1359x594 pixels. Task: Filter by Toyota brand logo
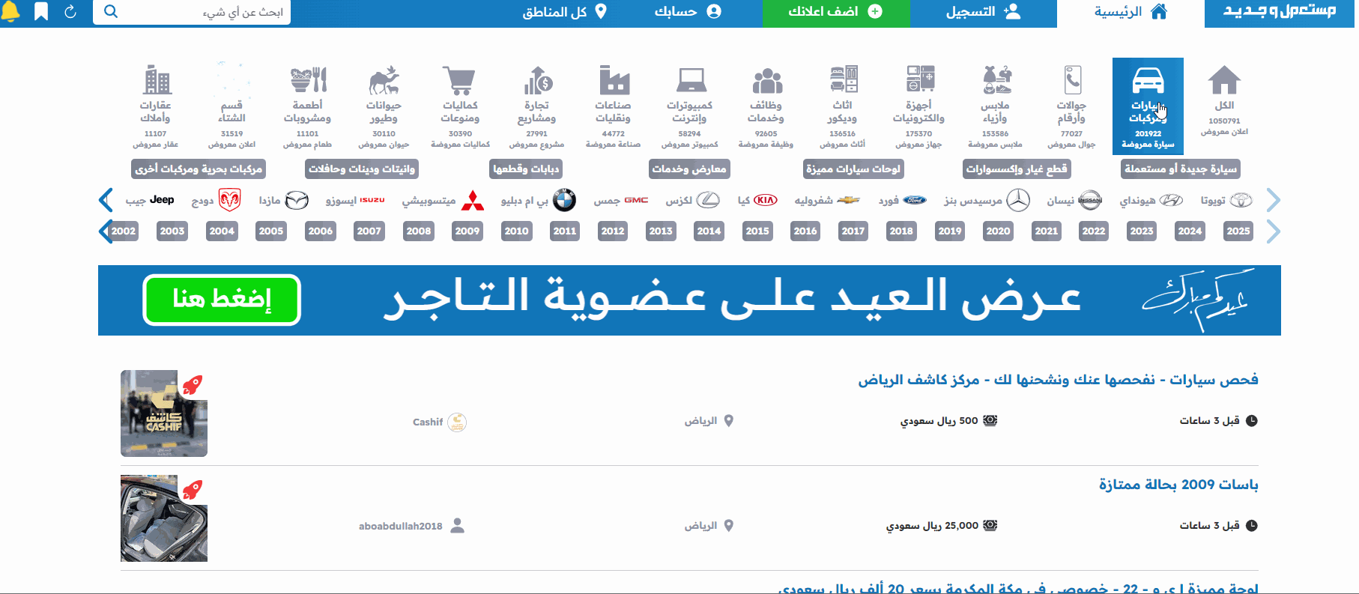point(1241,200)
